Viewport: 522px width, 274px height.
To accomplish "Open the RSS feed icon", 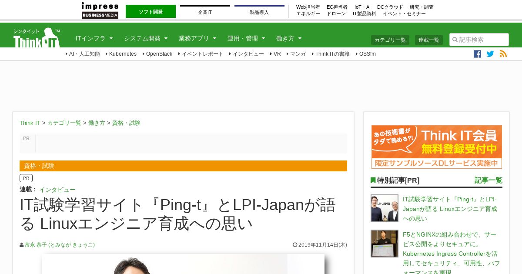I will click(x=503, y=54).
